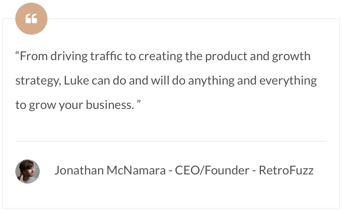342x211 pixels.
Task: Select the name Jonathan McNamara
Action: (x=110, y=170)
